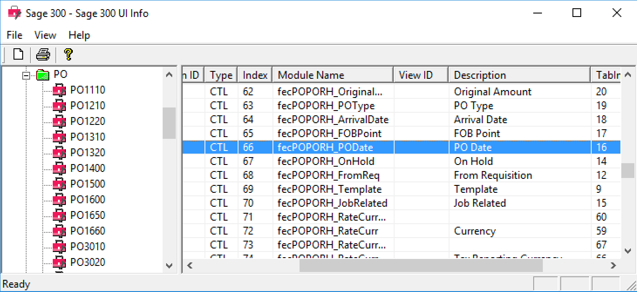
Task: Click the list's vertical scroll up arrow
Action: [628, 75]
